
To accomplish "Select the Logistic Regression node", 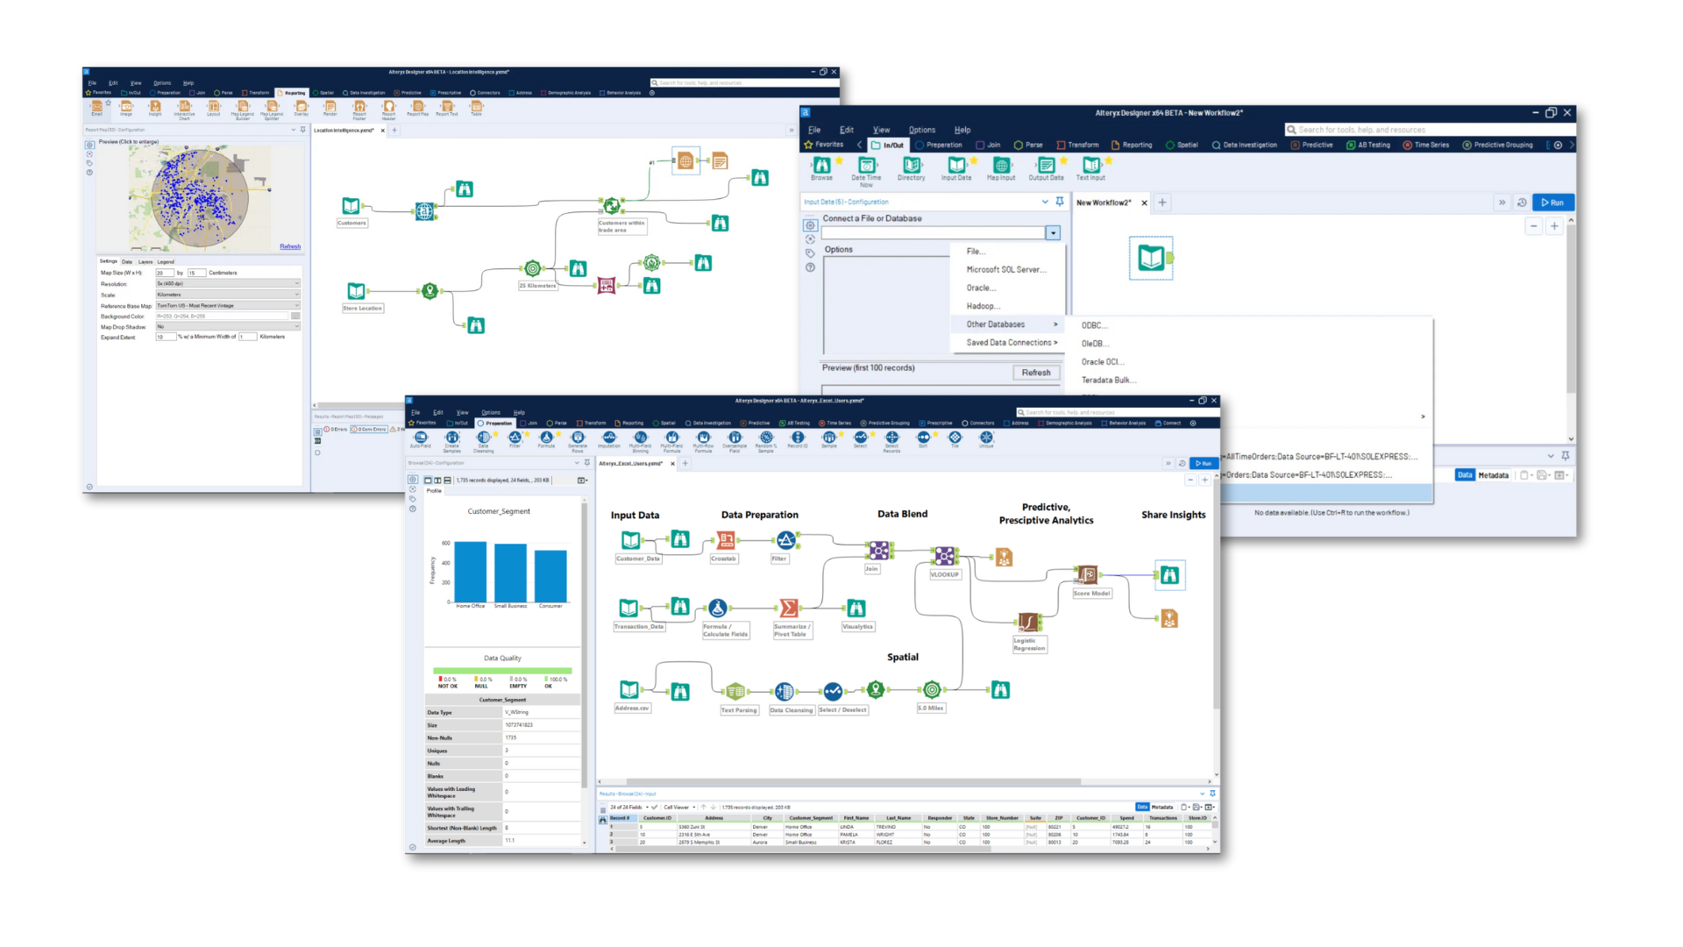I will tap(1028, 623).
